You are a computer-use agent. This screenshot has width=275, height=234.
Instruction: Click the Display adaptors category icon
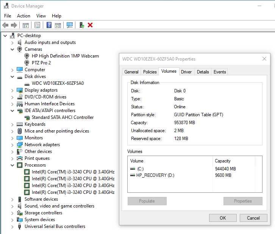pos(20,90)
